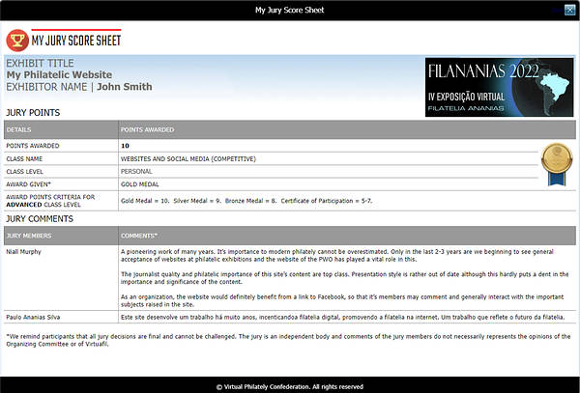Click the gold medal ribbon icon
Screen dimensions: 580x393
(x=557, y=164)
